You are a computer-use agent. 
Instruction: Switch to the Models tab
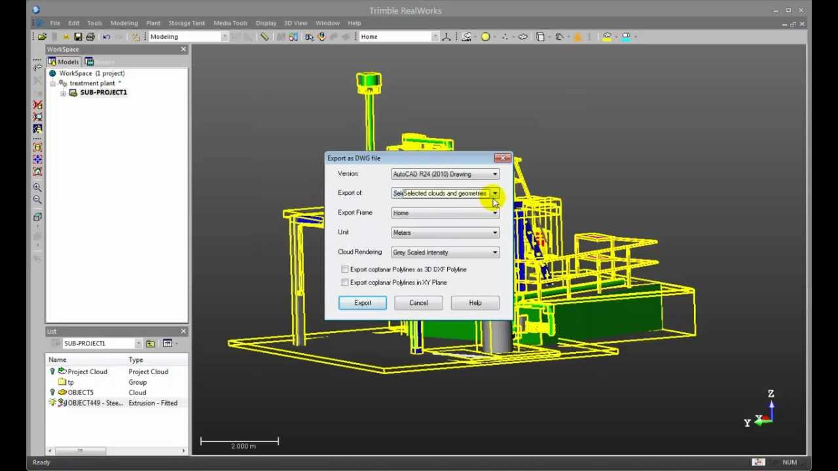point(64,61)
